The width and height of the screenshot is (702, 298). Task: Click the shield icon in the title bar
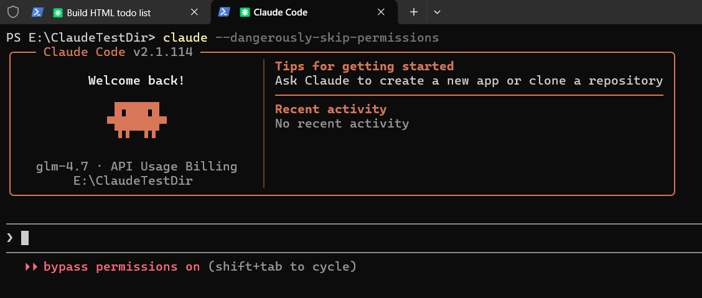pos(12,12)
